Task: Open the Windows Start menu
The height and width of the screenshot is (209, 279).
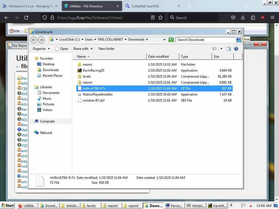Action: tap(7, 206)
